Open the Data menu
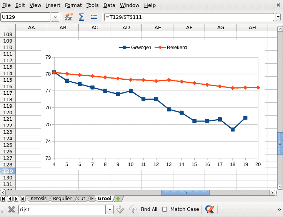283x217 pixels. pos(109,5)
